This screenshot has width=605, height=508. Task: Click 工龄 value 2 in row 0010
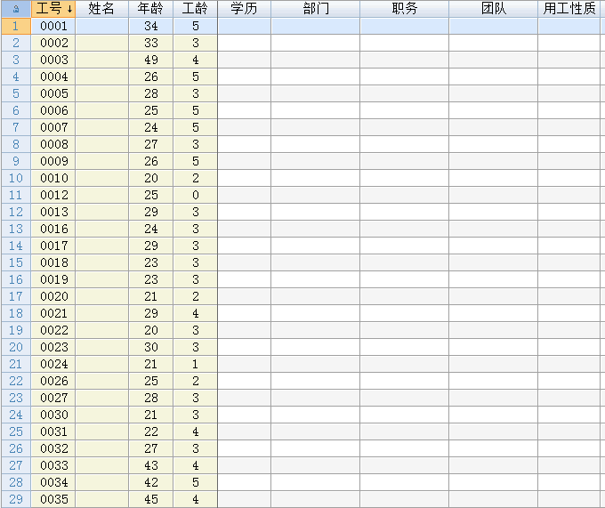pos(195,178)
